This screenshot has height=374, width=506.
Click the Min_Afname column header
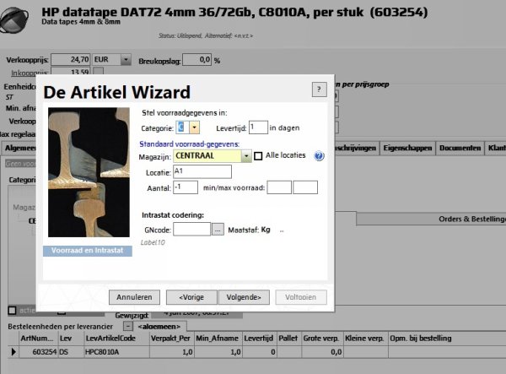point(218,339)
